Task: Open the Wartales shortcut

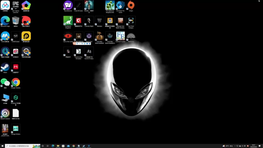Action: pos(100,21)
